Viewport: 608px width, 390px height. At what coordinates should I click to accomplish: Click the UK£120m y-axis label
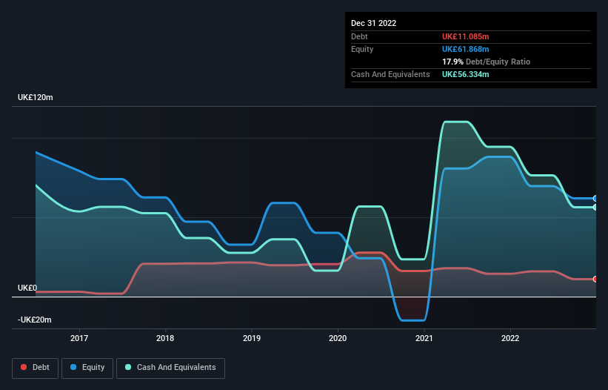(36, 97)
